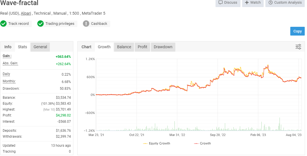307x156 pixels.
Task: Select the Stats tab
Action: [22, 47]
